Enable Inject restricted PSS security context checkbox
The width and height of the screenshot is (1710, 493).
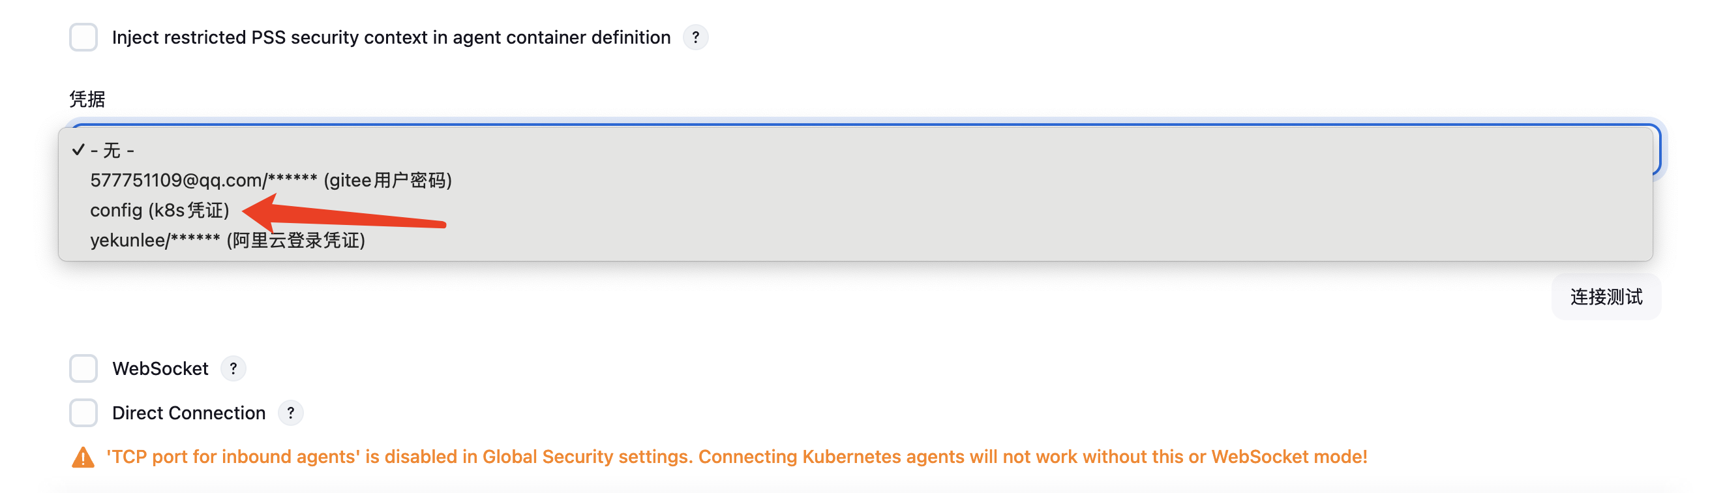coord(83,37)
